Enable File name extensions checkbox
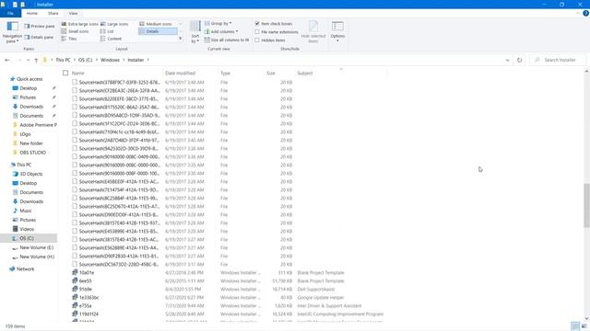590x331 pixels. (257, 32)
